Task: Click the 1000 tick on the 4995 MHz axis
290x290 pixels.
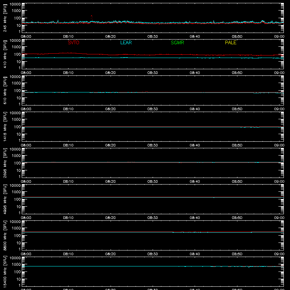Action: 16,192
